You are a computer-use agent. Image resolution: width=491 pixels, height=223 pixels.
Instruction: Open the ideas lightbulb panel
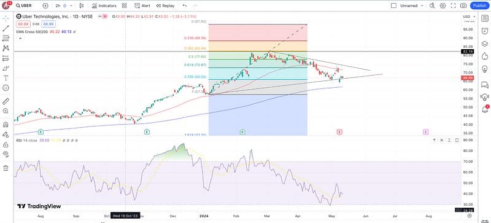pos(485,69)
